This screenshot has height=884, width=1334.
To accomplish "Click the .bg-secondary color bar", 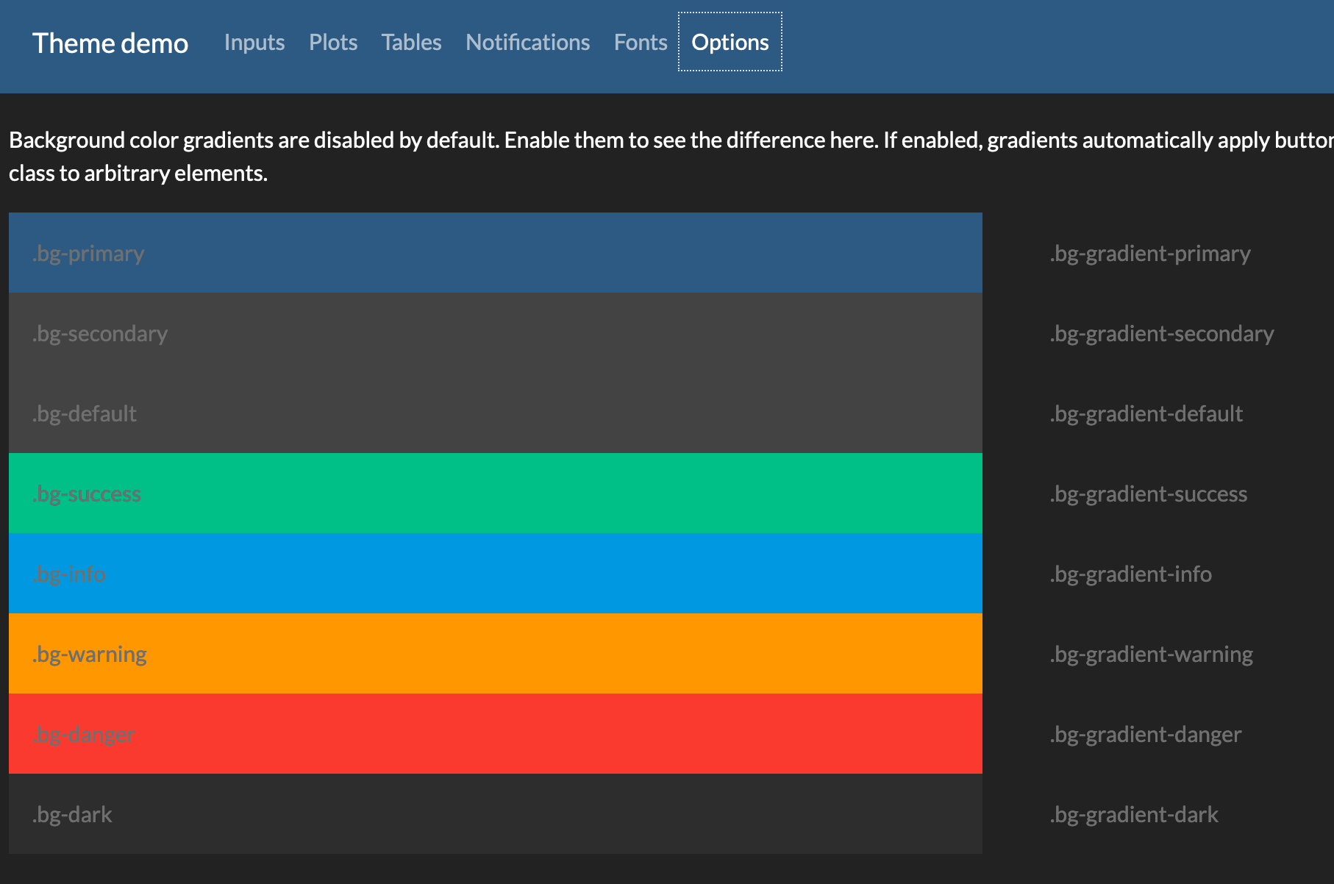I will click(496, 333).
